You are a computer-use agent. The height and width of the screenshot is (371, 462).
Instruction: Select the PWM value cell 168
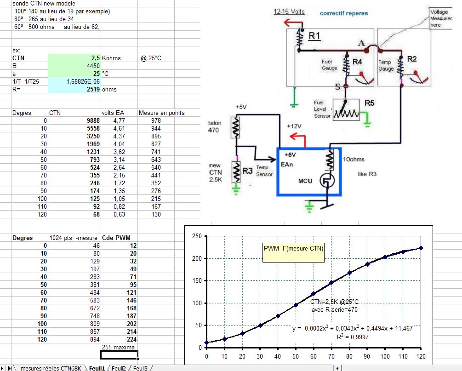pos(119,308)
